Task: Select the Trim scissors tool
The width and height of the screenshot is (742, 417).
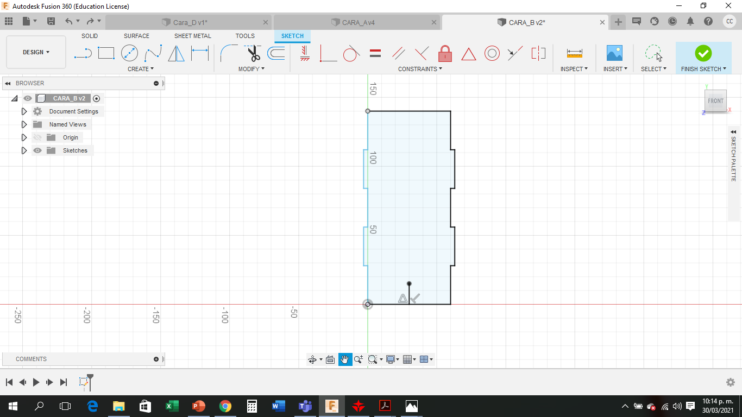Action: pyautogui.click(x=253, y=53)
